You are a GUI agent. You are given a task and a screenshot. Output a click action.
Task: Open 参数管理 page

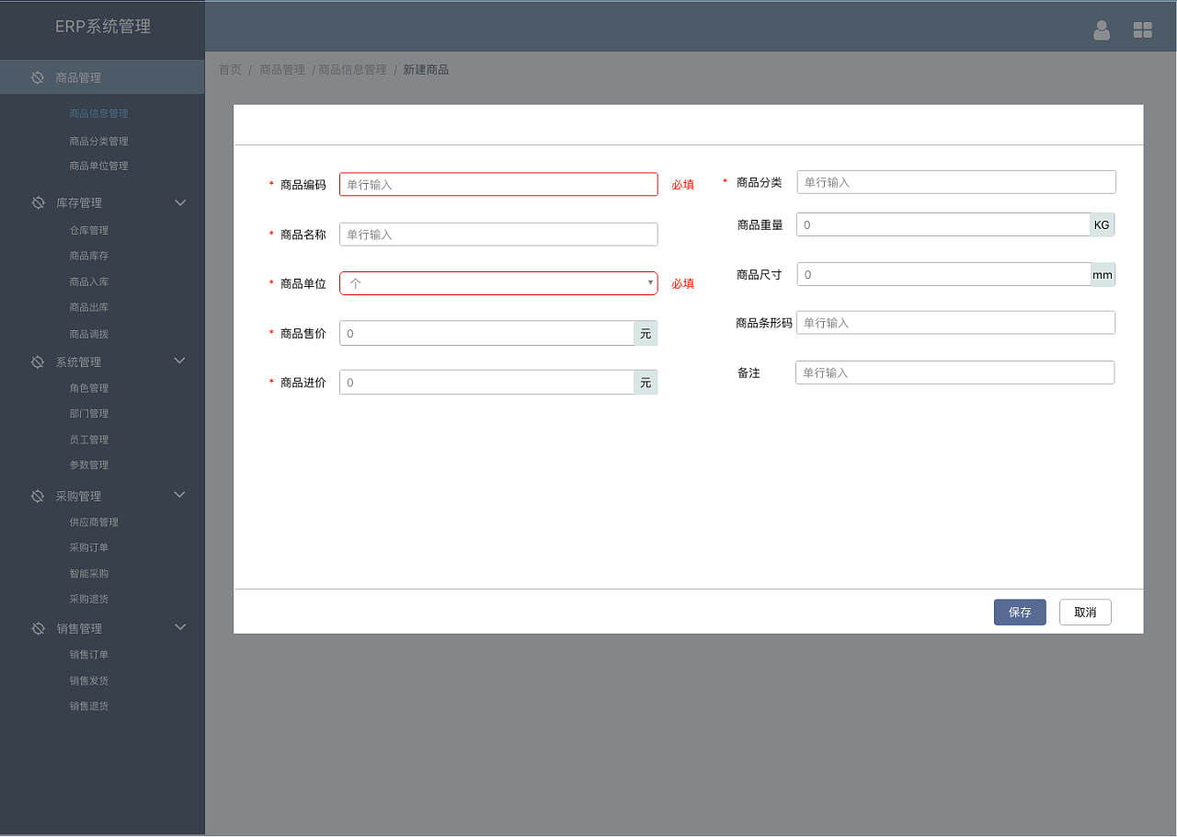click(x=89, y=465)
